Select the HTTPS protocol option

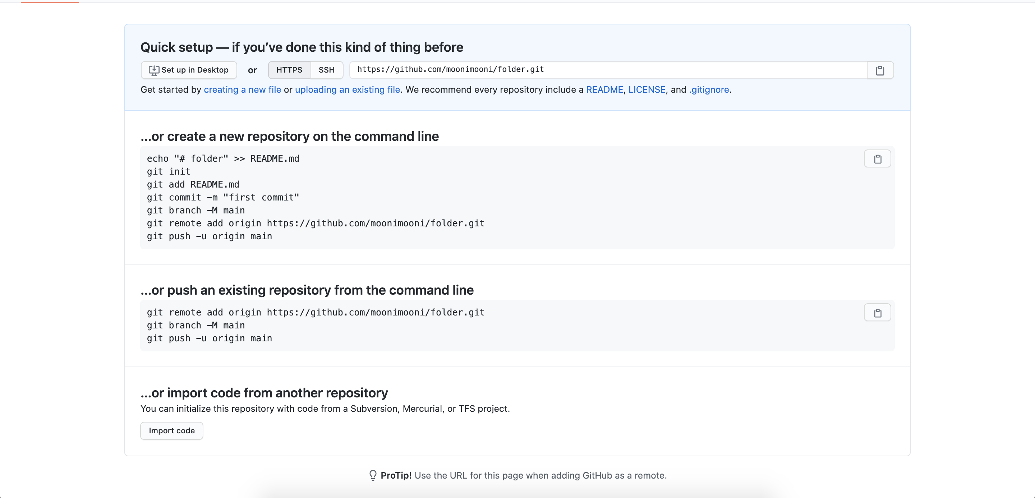coord(289,70)
